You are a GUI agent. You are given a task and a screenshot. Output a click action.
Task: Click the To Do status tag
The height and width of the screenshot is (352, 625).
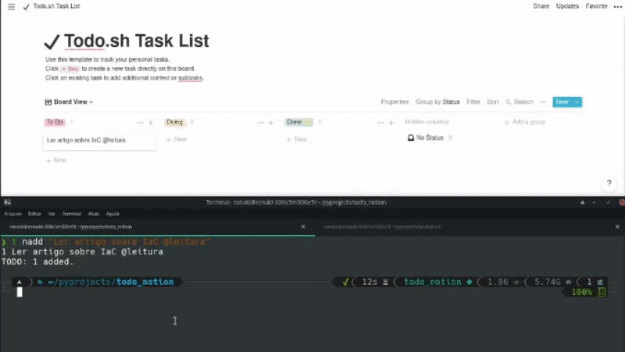coord(55,123)
